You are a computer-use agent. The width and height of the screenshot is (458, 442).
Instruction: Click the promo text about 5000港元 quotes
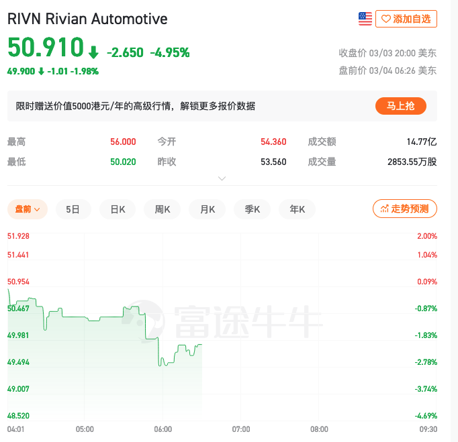(x=136, y=106)
